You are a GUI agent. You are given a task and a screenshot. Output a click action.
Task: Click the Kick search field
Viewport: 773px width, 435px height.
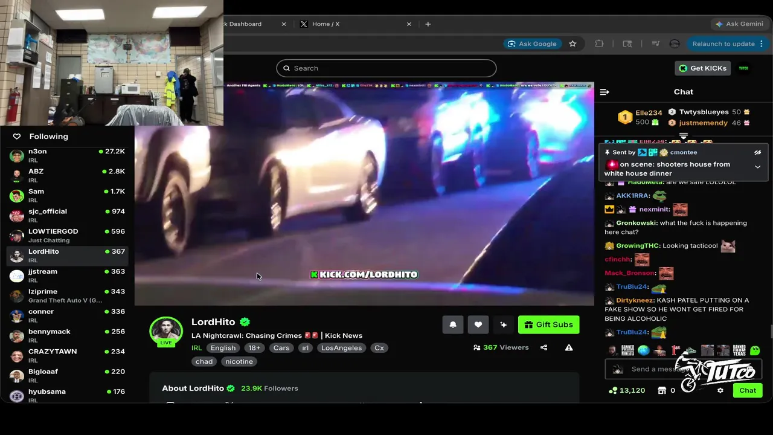coord(386,68)
